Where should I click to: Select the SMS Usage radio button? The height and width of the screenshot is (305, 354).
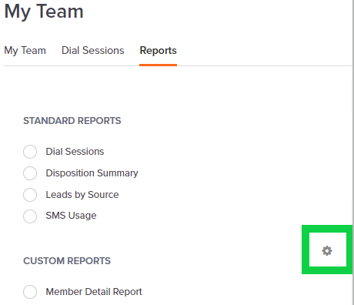click(30, 216)
